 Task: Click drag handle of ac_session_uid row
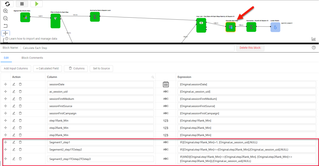[x=6, y=91]
